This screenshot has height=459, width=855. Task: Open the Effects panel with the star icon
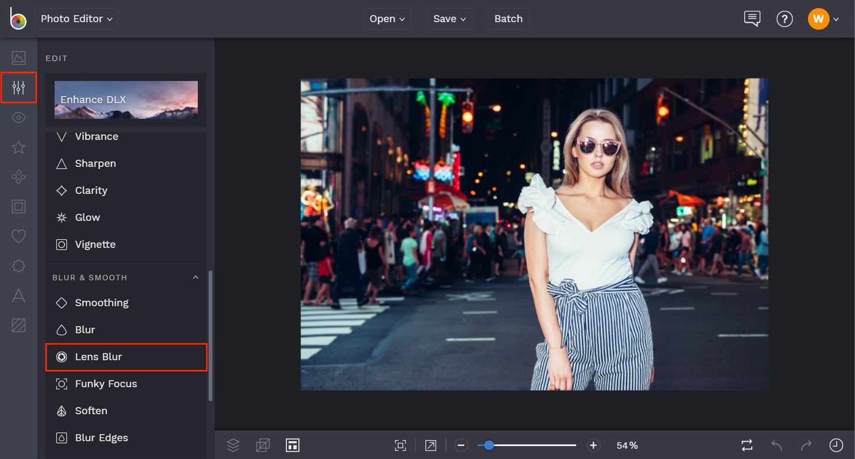tap(18, 147)
